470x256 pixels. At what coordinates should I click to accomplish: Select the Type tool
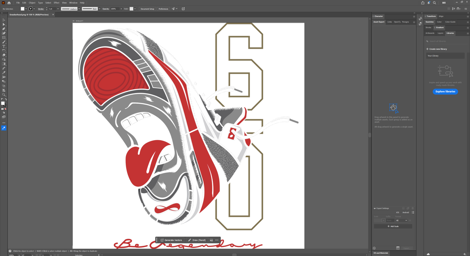pos(4,46)
